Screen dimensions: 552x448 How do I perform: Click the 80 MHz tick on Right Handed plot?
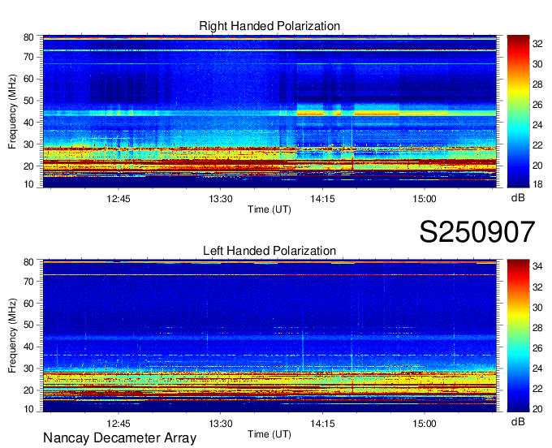tap(28, 37)
